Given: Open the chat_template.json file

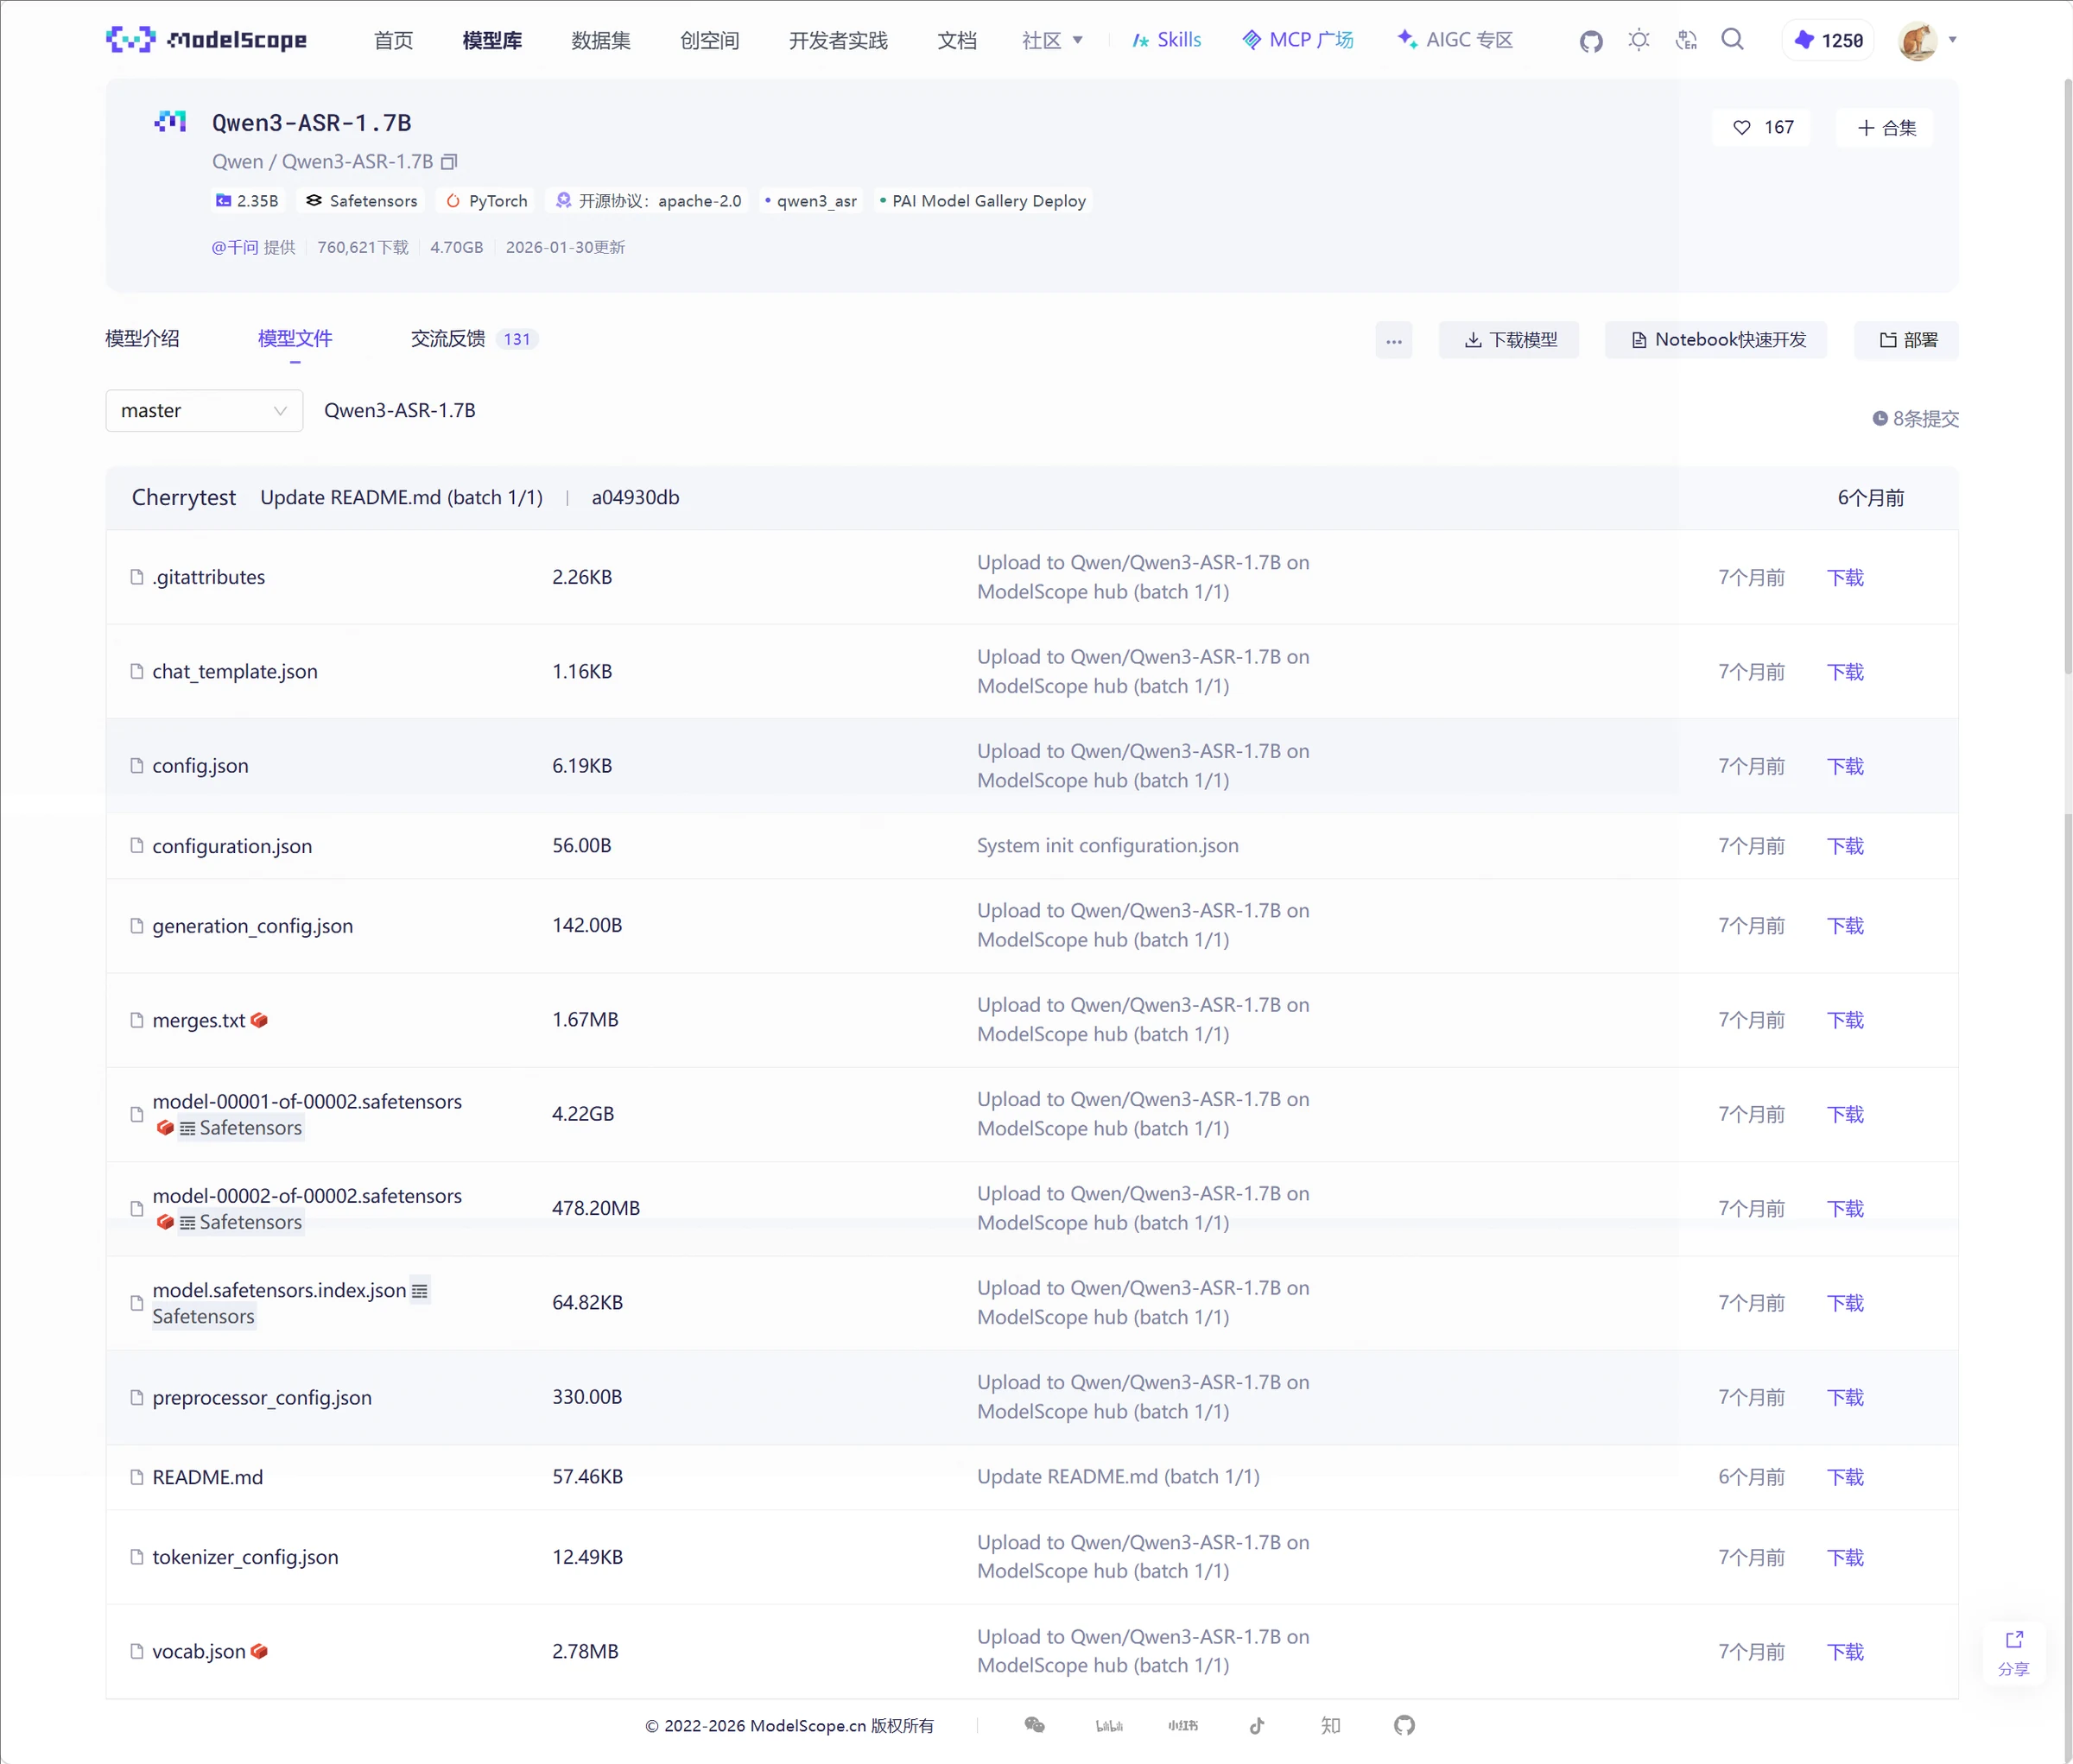Looking at the screenshot, I should pos(235,672).
